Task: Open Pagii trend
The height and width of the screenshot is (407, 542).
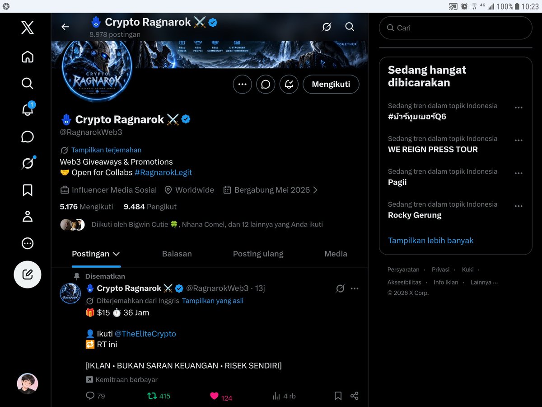Action: [x=397, y=183]
